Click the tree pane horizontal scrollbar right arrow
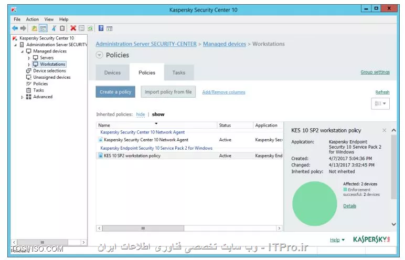The image size is (405, 260). click(83, 243)
